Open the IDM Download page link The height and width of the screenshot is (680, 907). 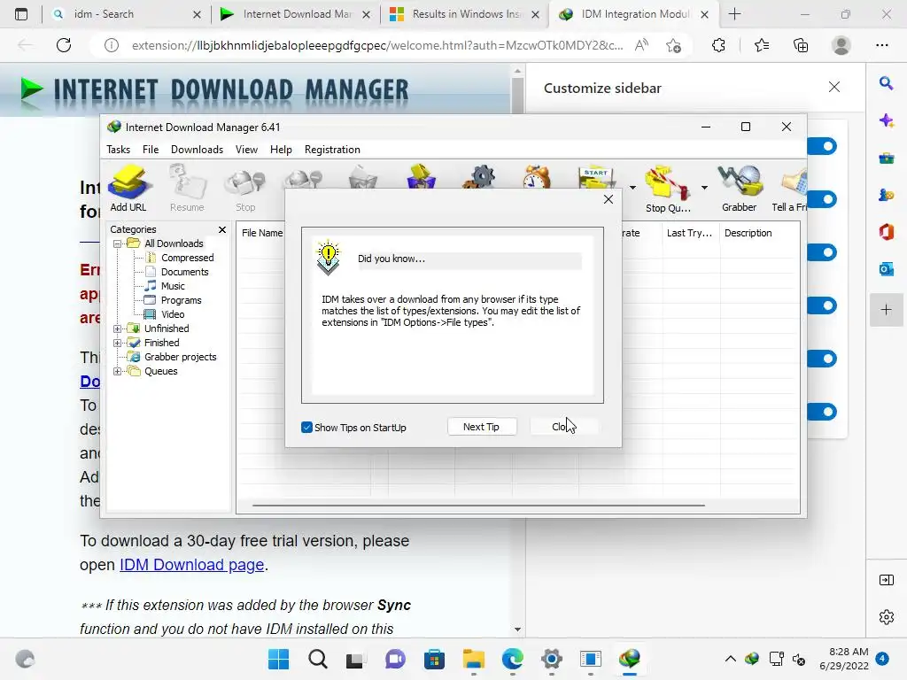click(191, 564)
